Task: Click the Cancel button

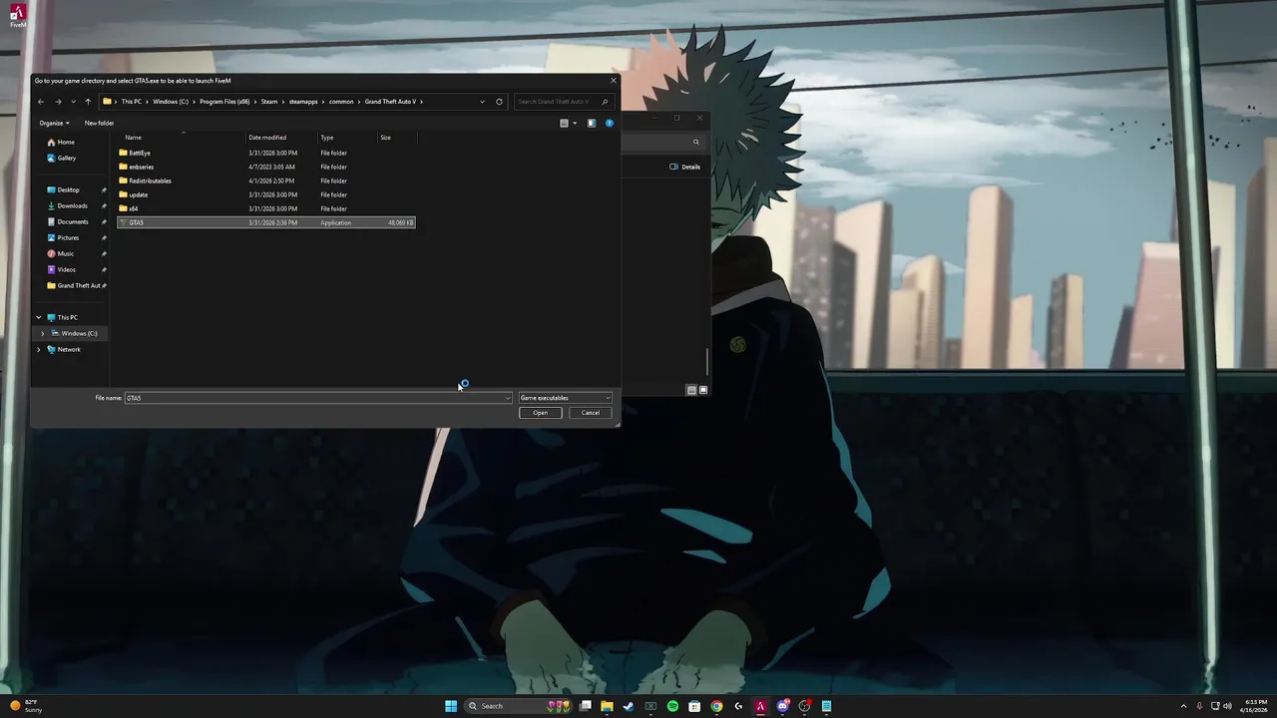Action: tap(591, 413)
